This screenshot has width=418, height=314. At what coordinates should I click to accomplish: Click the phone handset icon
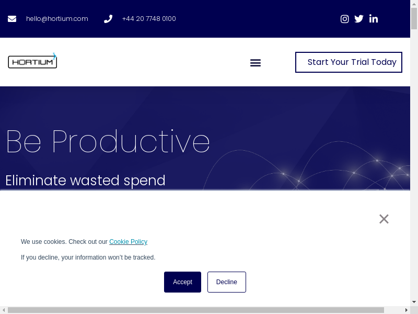tap(108, 19)
